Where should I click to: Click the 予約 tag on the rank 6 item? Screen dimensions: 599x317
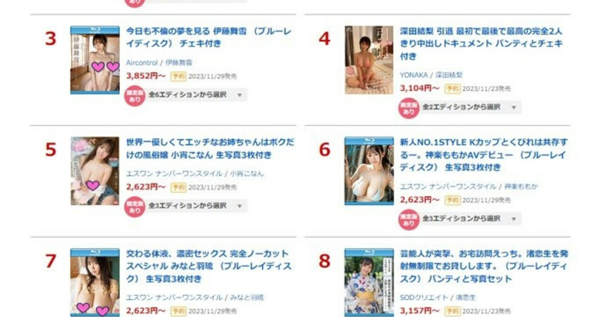[452, 200]
